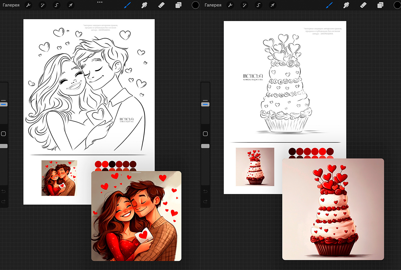This screenshot has height=270, width=401.
Task: Select the Brush tool in left window
Action: click(127, 5)
